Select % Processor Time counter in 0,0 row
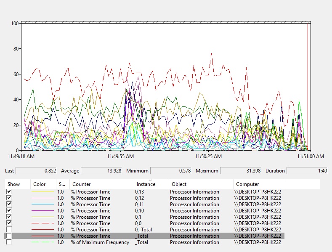 (90, 223)
